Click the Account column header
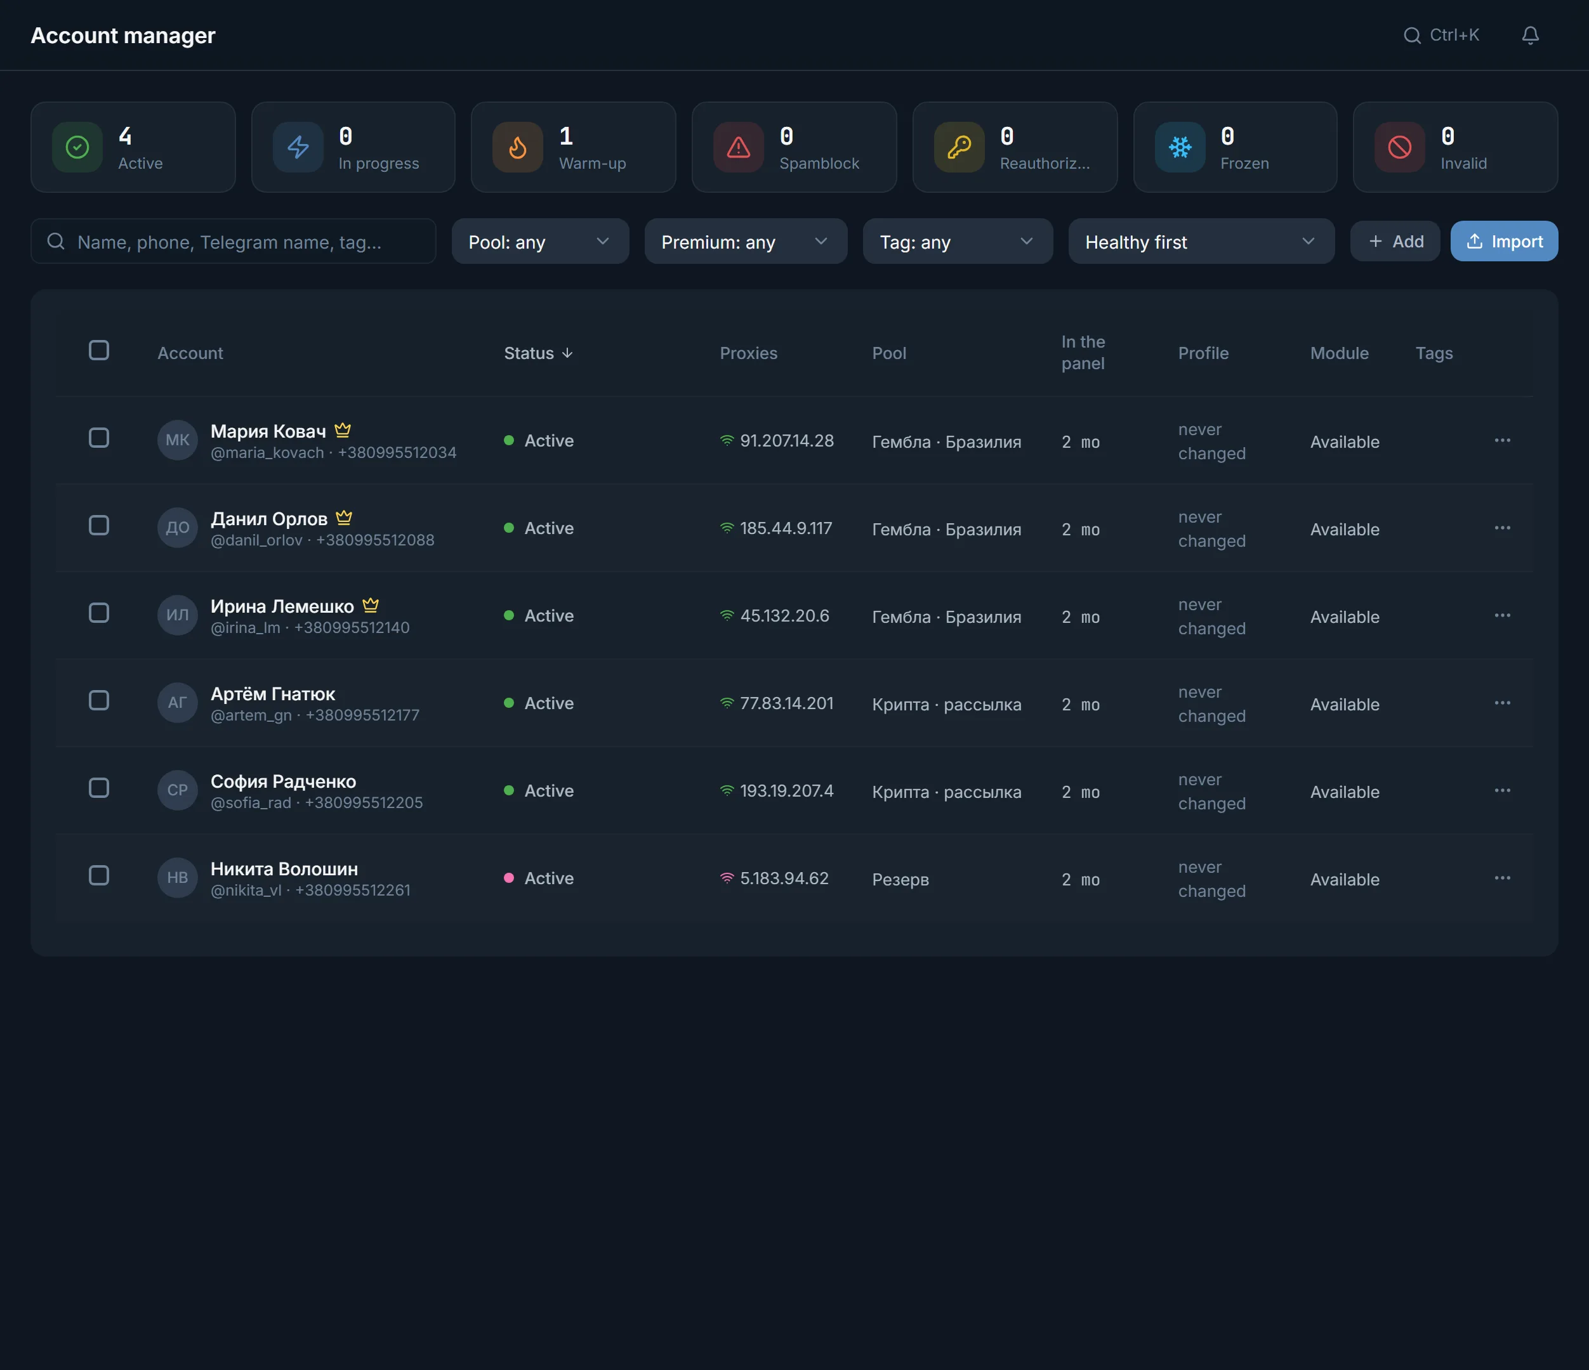This screenshot has height=1370, width=1589. (190, 353)
